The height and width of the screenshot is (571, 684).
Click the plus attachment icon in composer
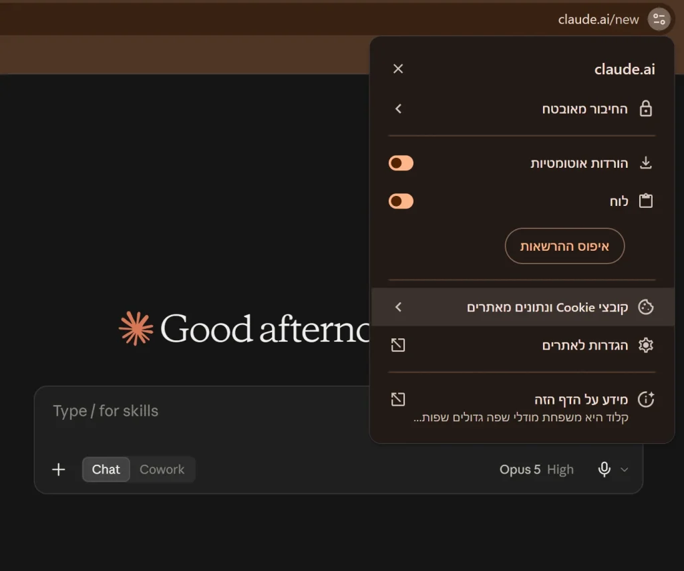click(x=59, y=469)
